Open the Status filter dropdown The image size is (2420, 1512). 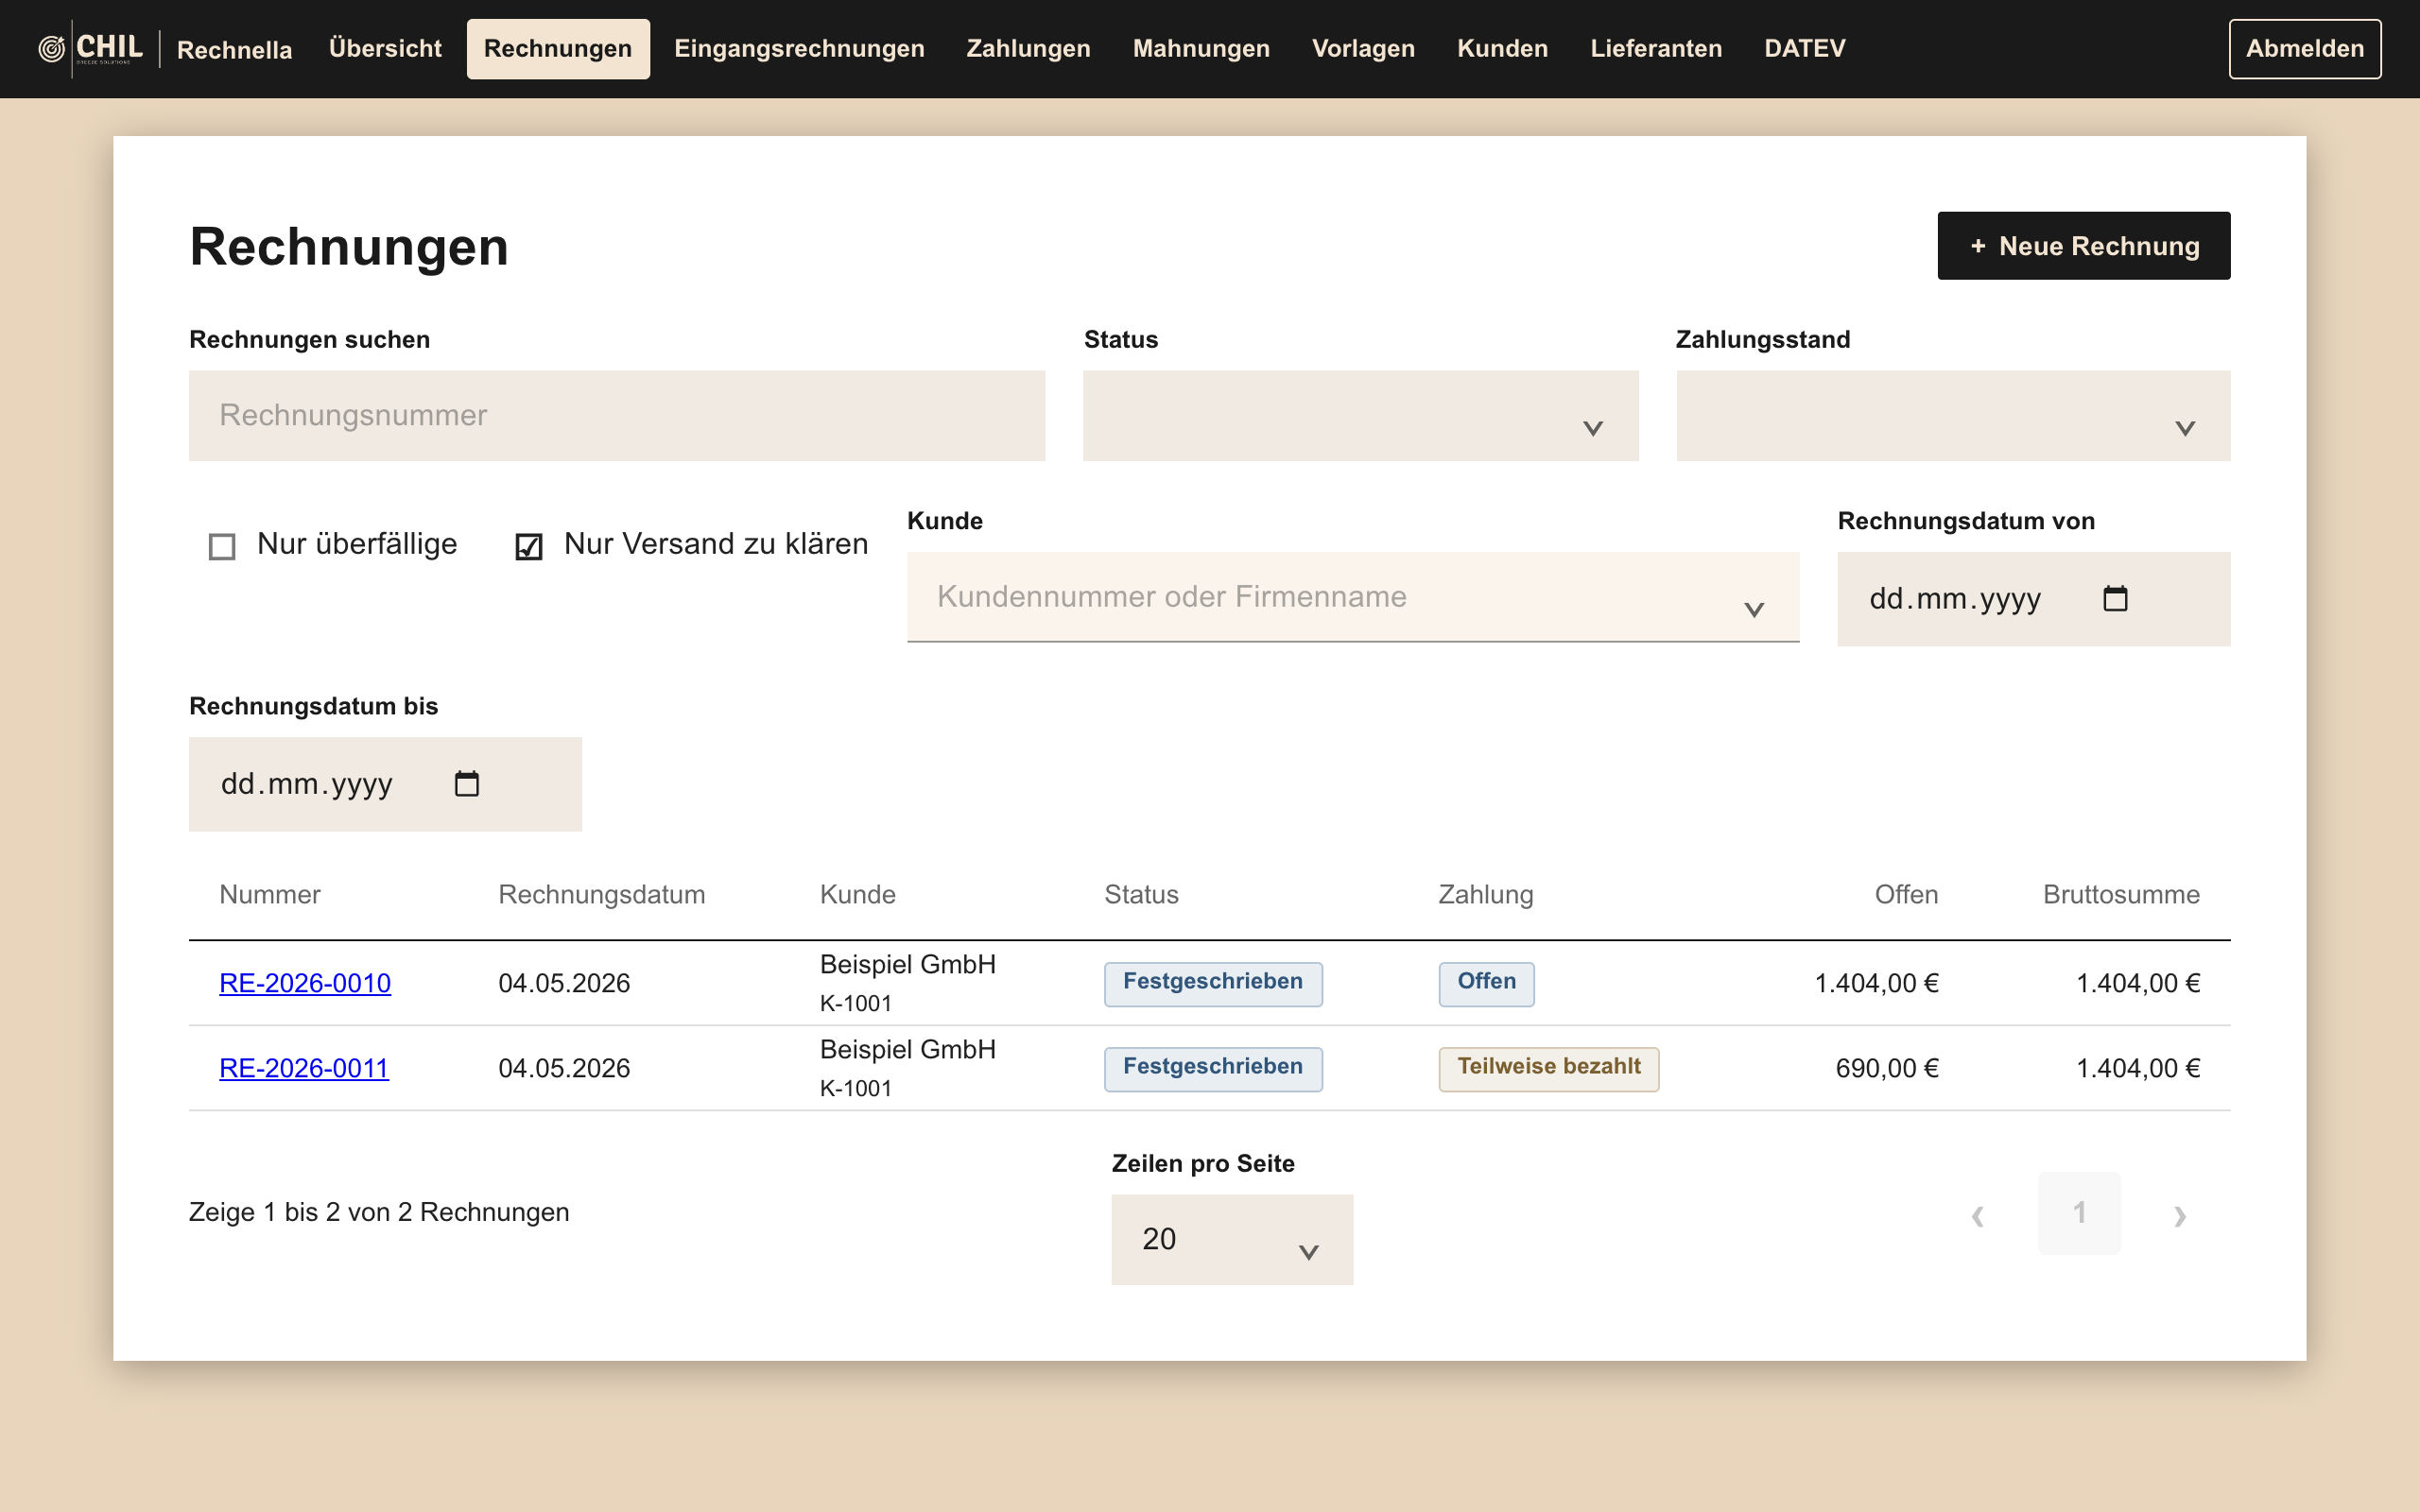coord(1360,416)
